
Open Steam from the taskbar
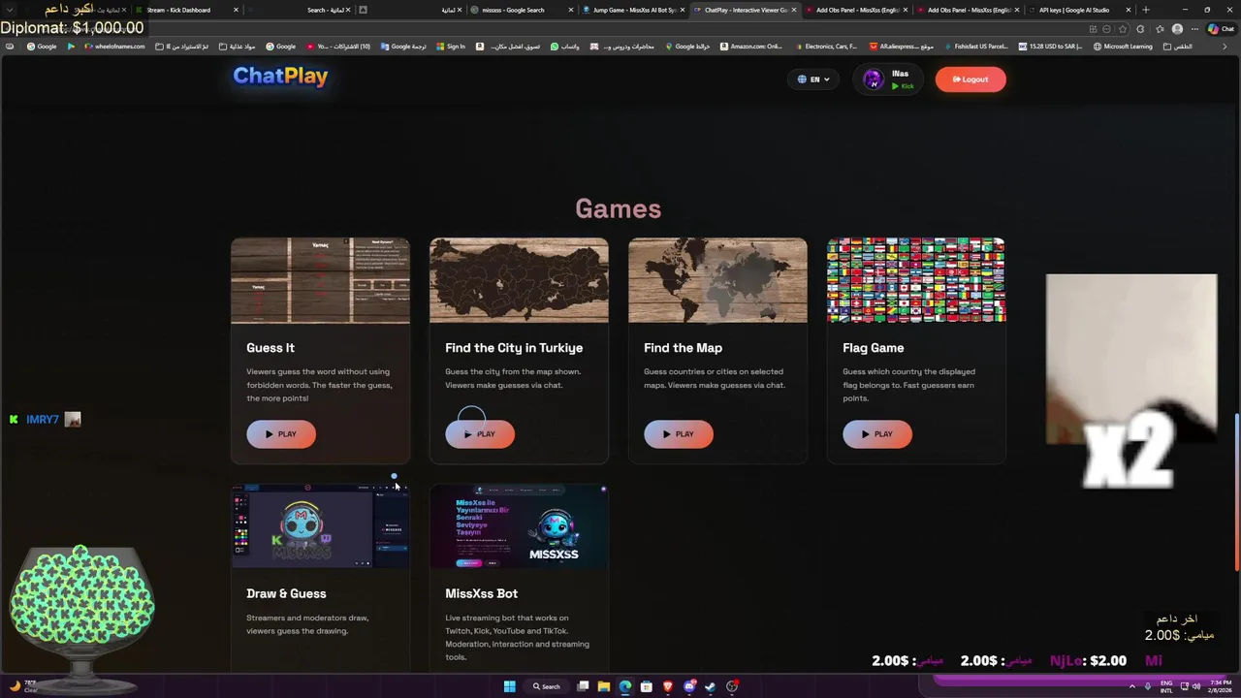point(711,686)
